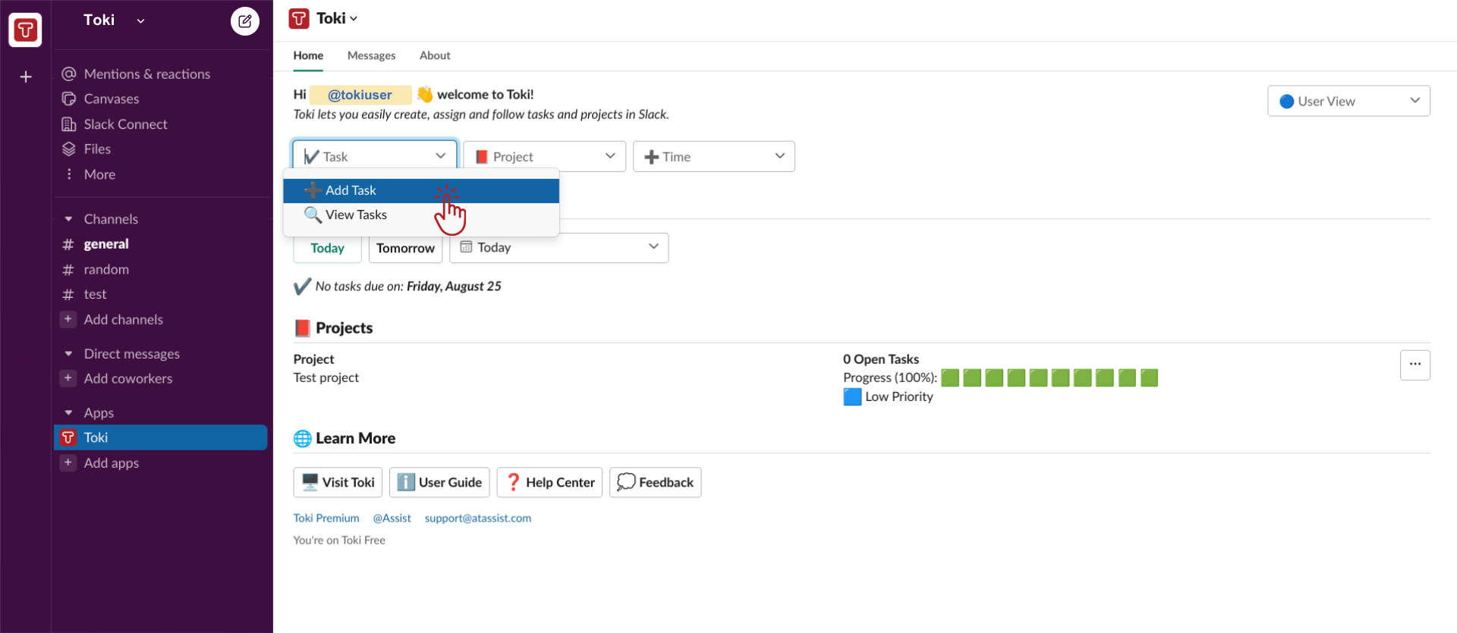Collapse the Direct messages section
1457x633 pixels.
coord(68,353)
